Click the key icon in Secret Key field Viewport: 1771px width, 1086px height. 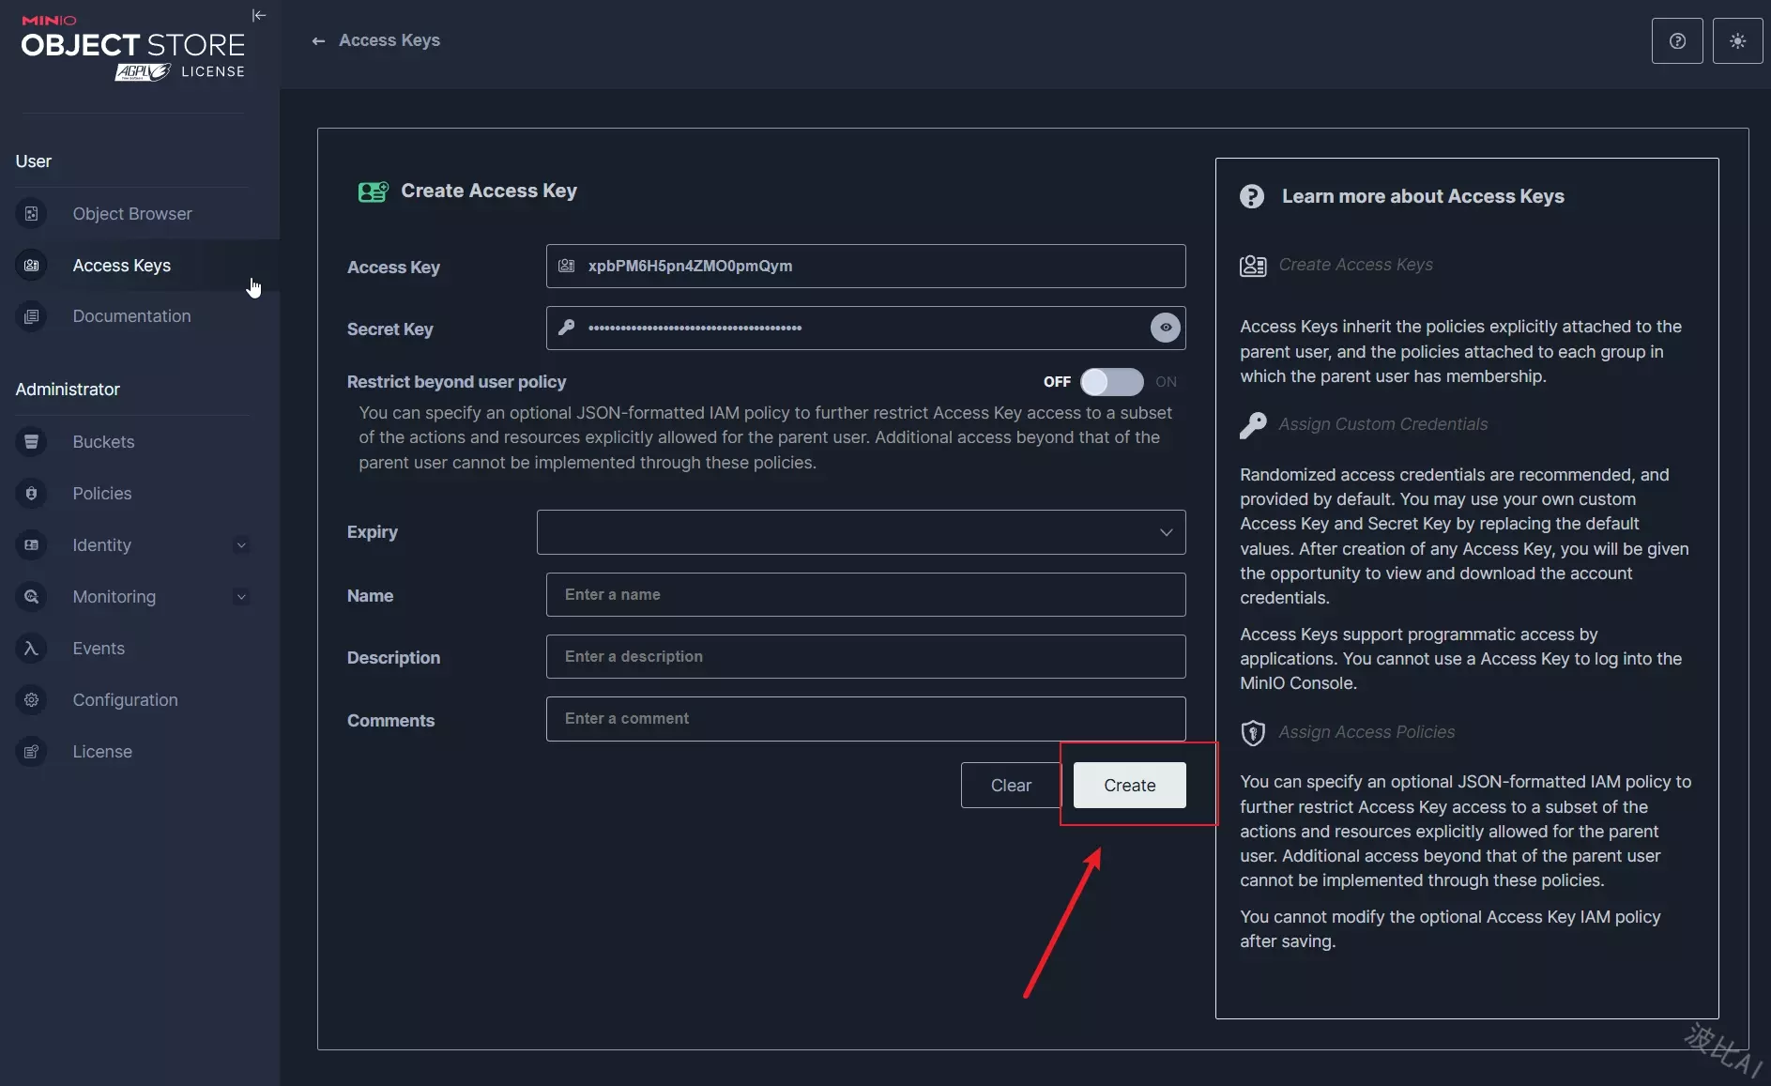coord(567,328)
